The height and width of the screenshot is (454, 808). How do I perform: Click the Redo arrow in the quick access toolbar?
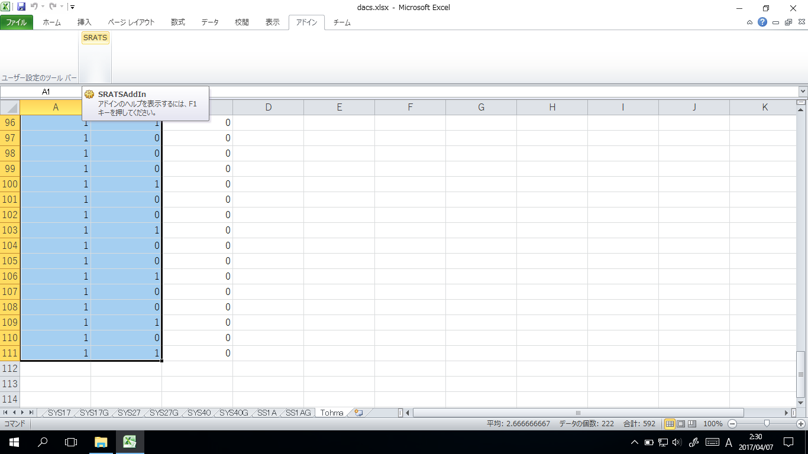(x=52, y=7)
